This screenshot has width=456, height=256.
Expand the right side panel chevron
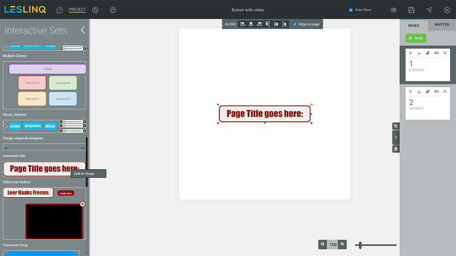coord(396,137)
